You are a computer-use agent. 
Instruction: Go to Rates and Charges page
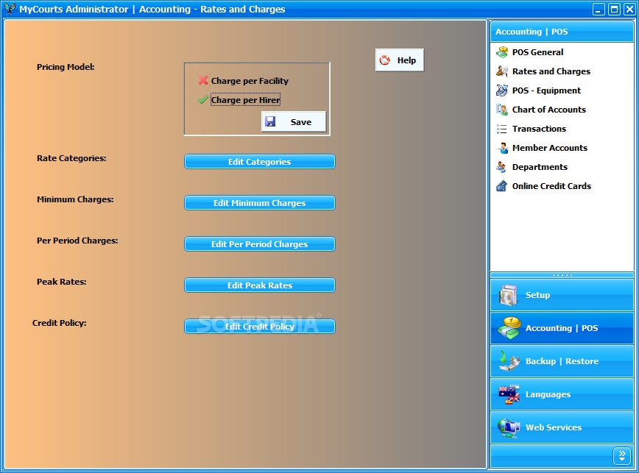pos(551,71)
